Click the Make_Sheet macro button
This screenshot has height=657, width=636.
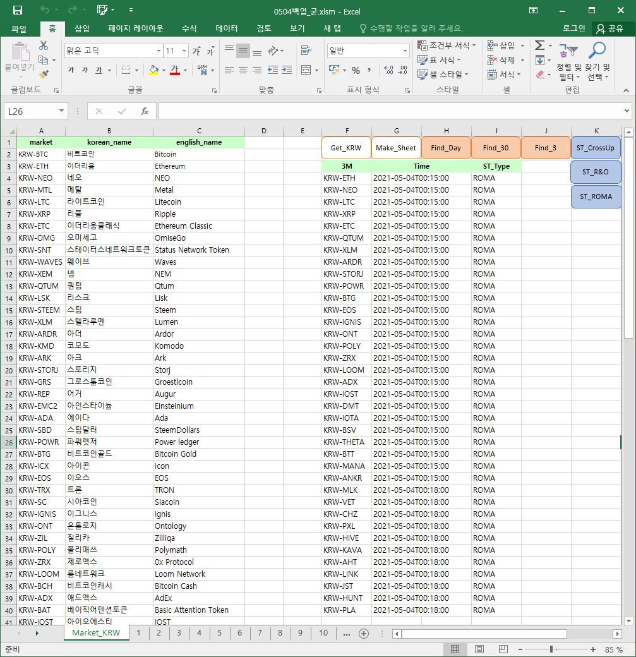point(396,148)
